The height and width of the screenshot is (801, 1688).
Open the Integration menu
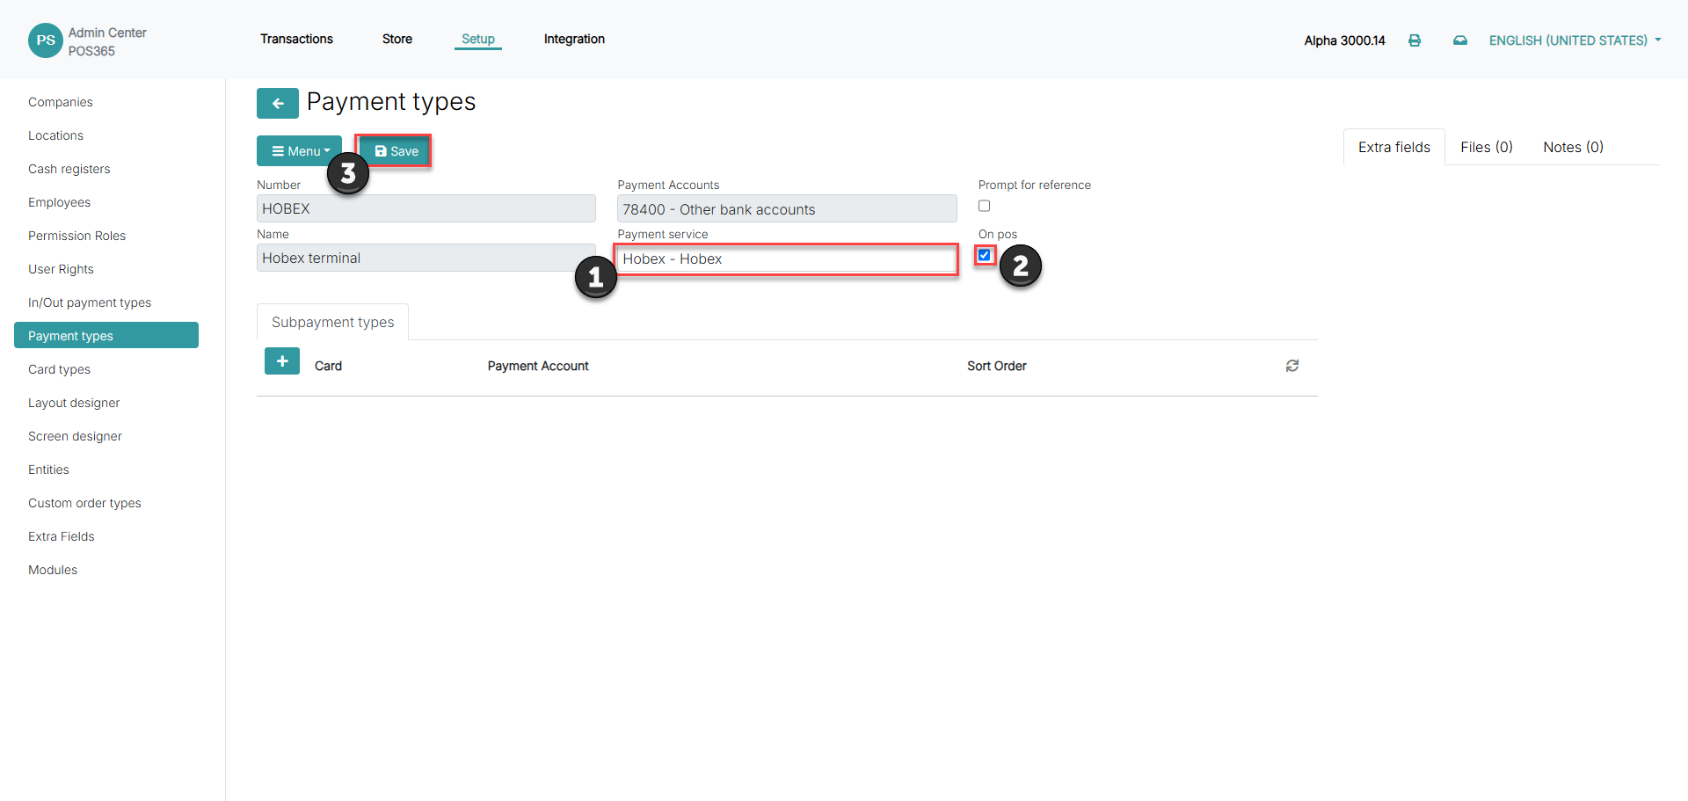click(574, 39)
